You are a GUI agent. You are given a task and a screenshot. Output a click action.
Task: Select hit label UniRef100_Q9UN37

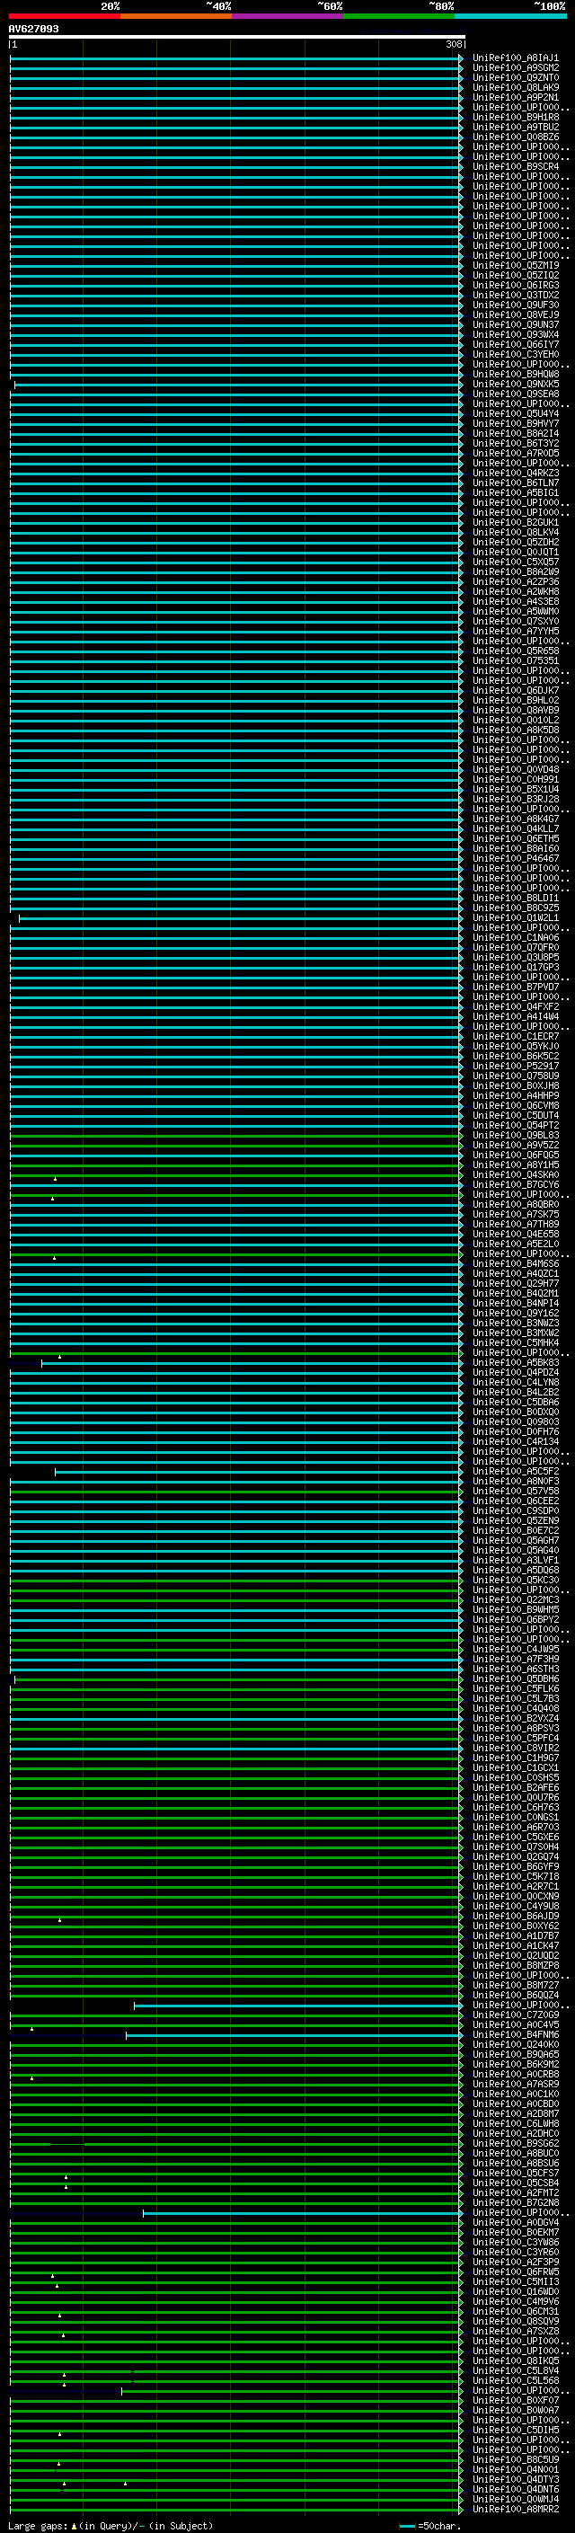coord(516,324)
